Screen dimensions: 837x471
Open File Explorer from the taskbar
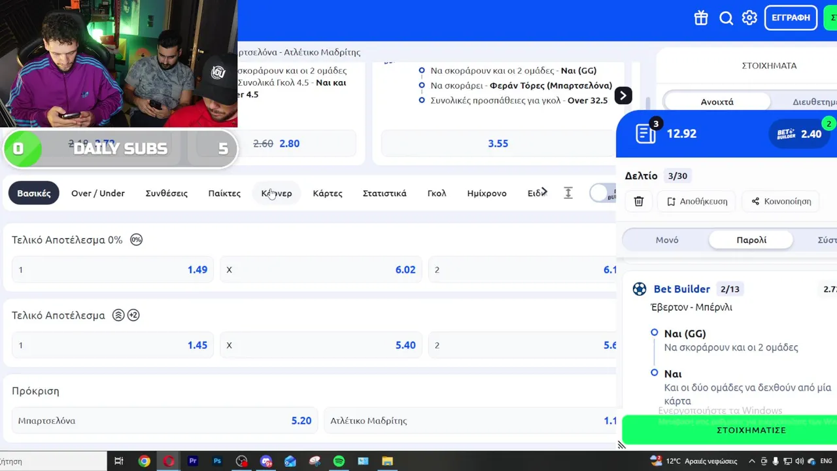[387, 461]
